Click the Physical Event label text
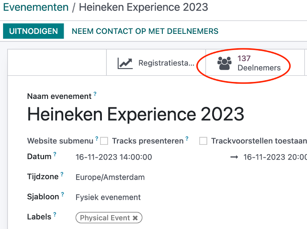 click(105, 218)
